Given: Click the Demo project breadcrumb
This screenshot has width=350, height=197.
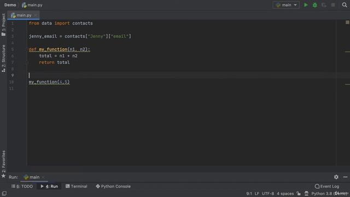Looking at the screenshot, I should pyautogui.click(x=10, y=5).
